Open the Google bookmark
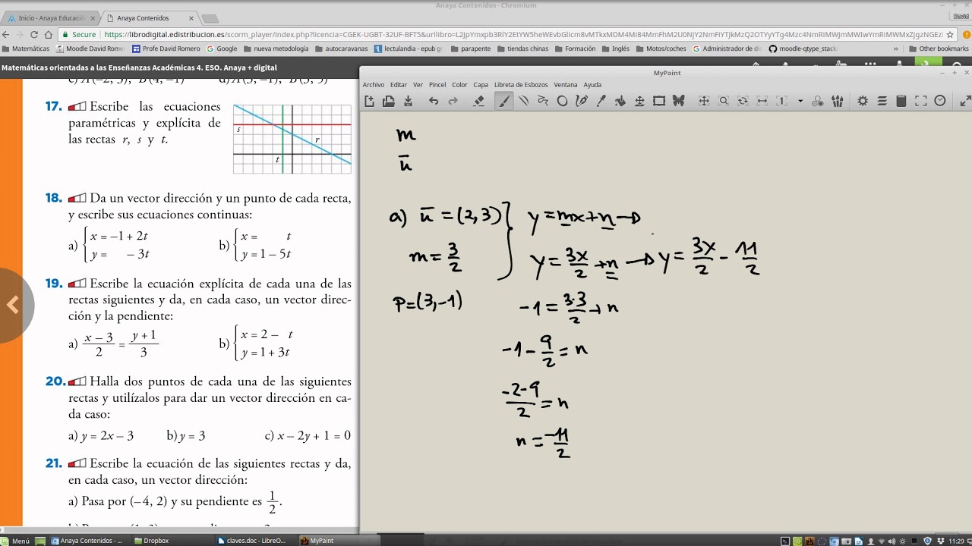 point(222,49)
